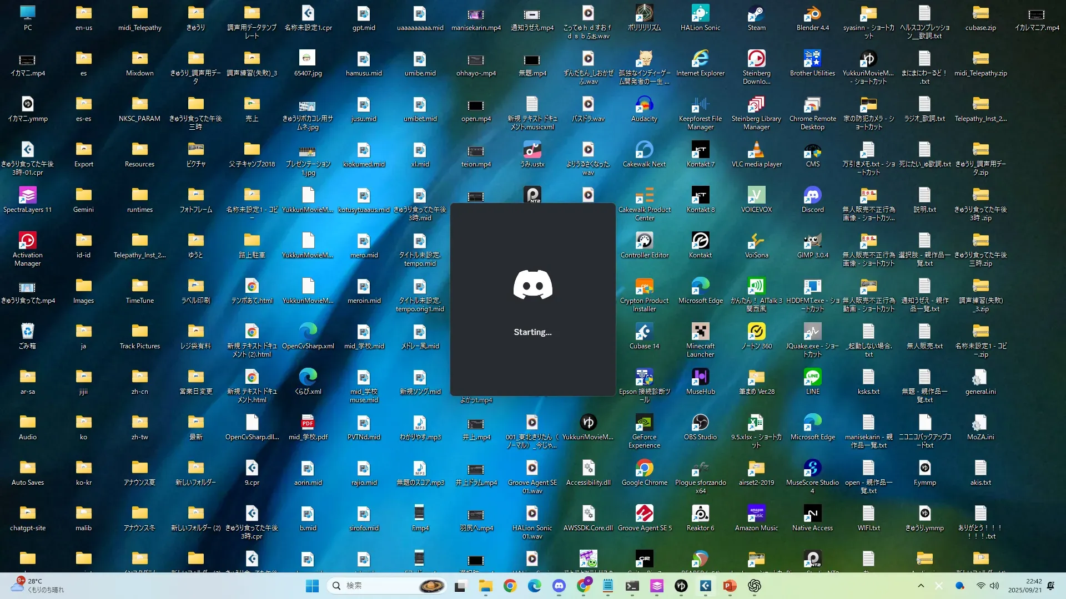The image size is (1066, 599).
Task: Open the volume and network quick settings
Action: pos(987,586)
